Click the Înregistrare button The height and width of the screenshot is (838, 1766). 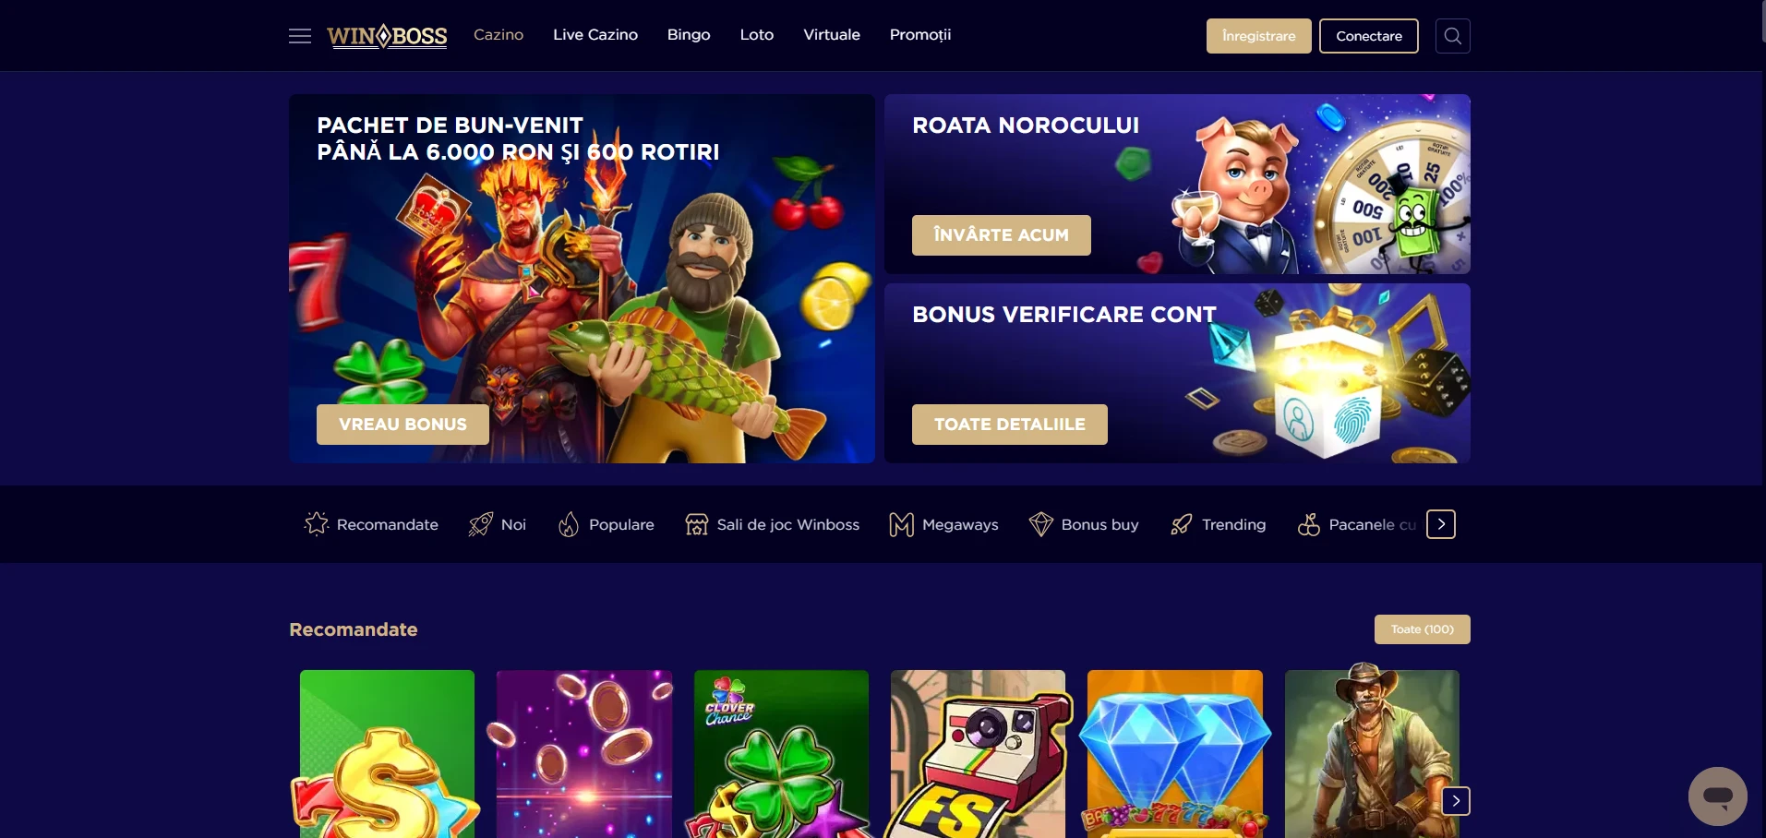pyautogui.click(x=1258, y=36)
